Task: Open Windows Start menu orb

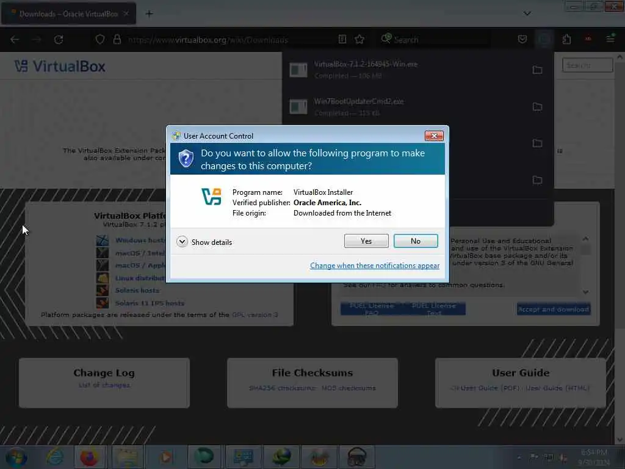Action: click(x=16, y=457)
